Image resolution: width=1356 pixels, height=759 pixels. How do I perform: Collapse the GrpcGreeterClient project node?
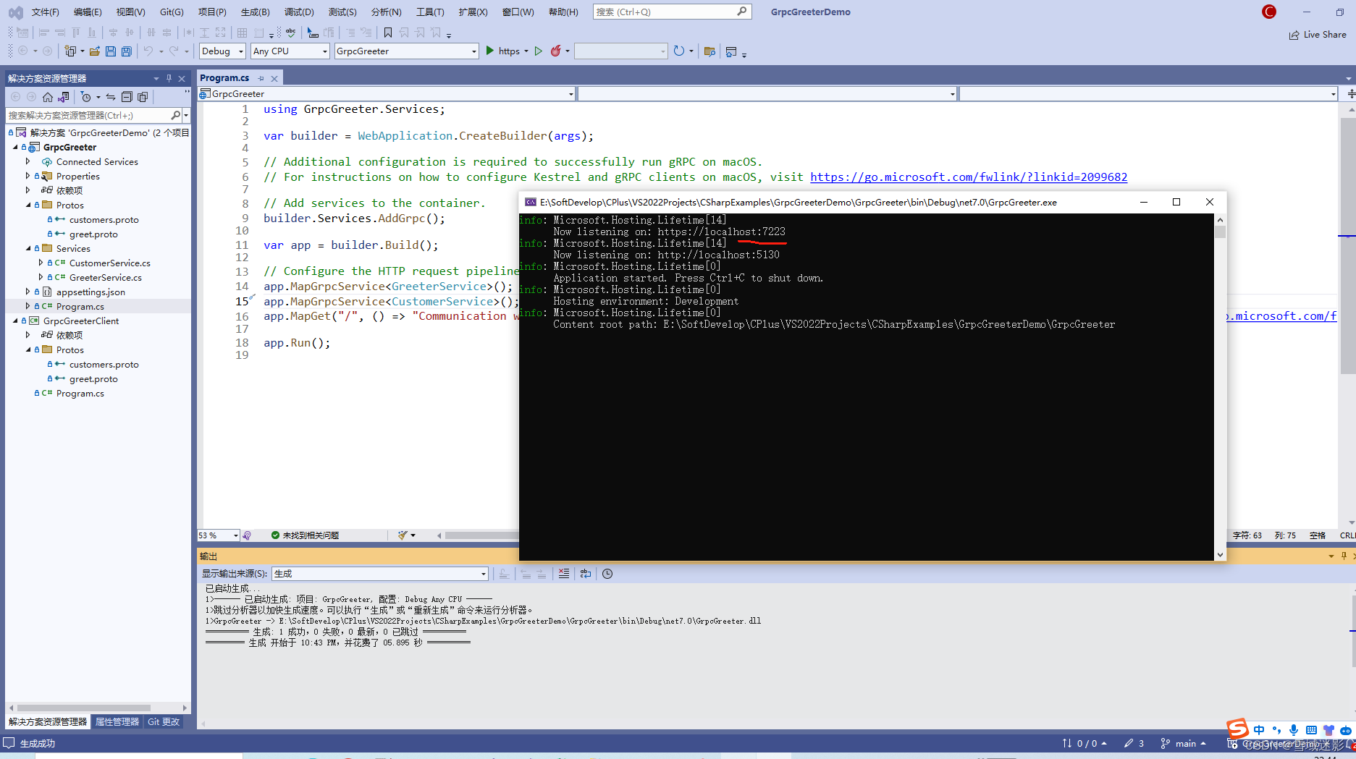click(x=15, y=321)
